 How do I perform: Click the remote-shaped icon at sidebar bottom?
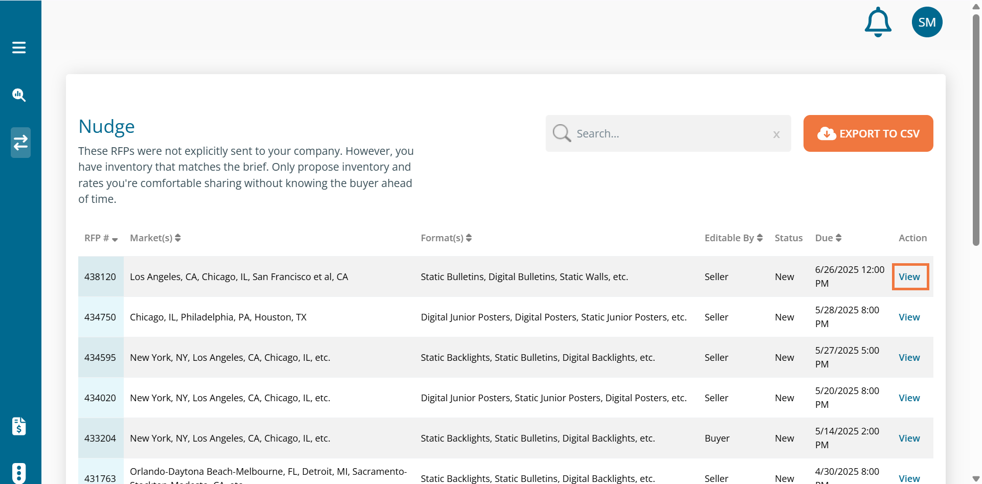[x=19, y=473]
